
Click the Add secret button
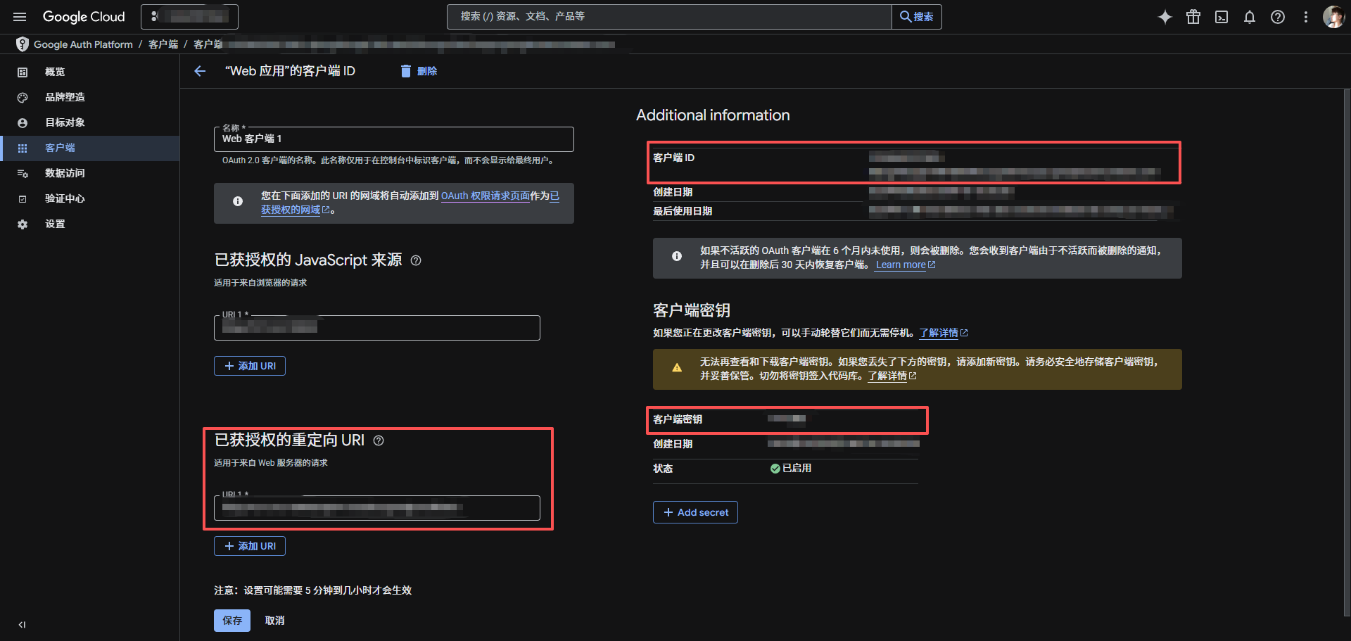point(695,512)
